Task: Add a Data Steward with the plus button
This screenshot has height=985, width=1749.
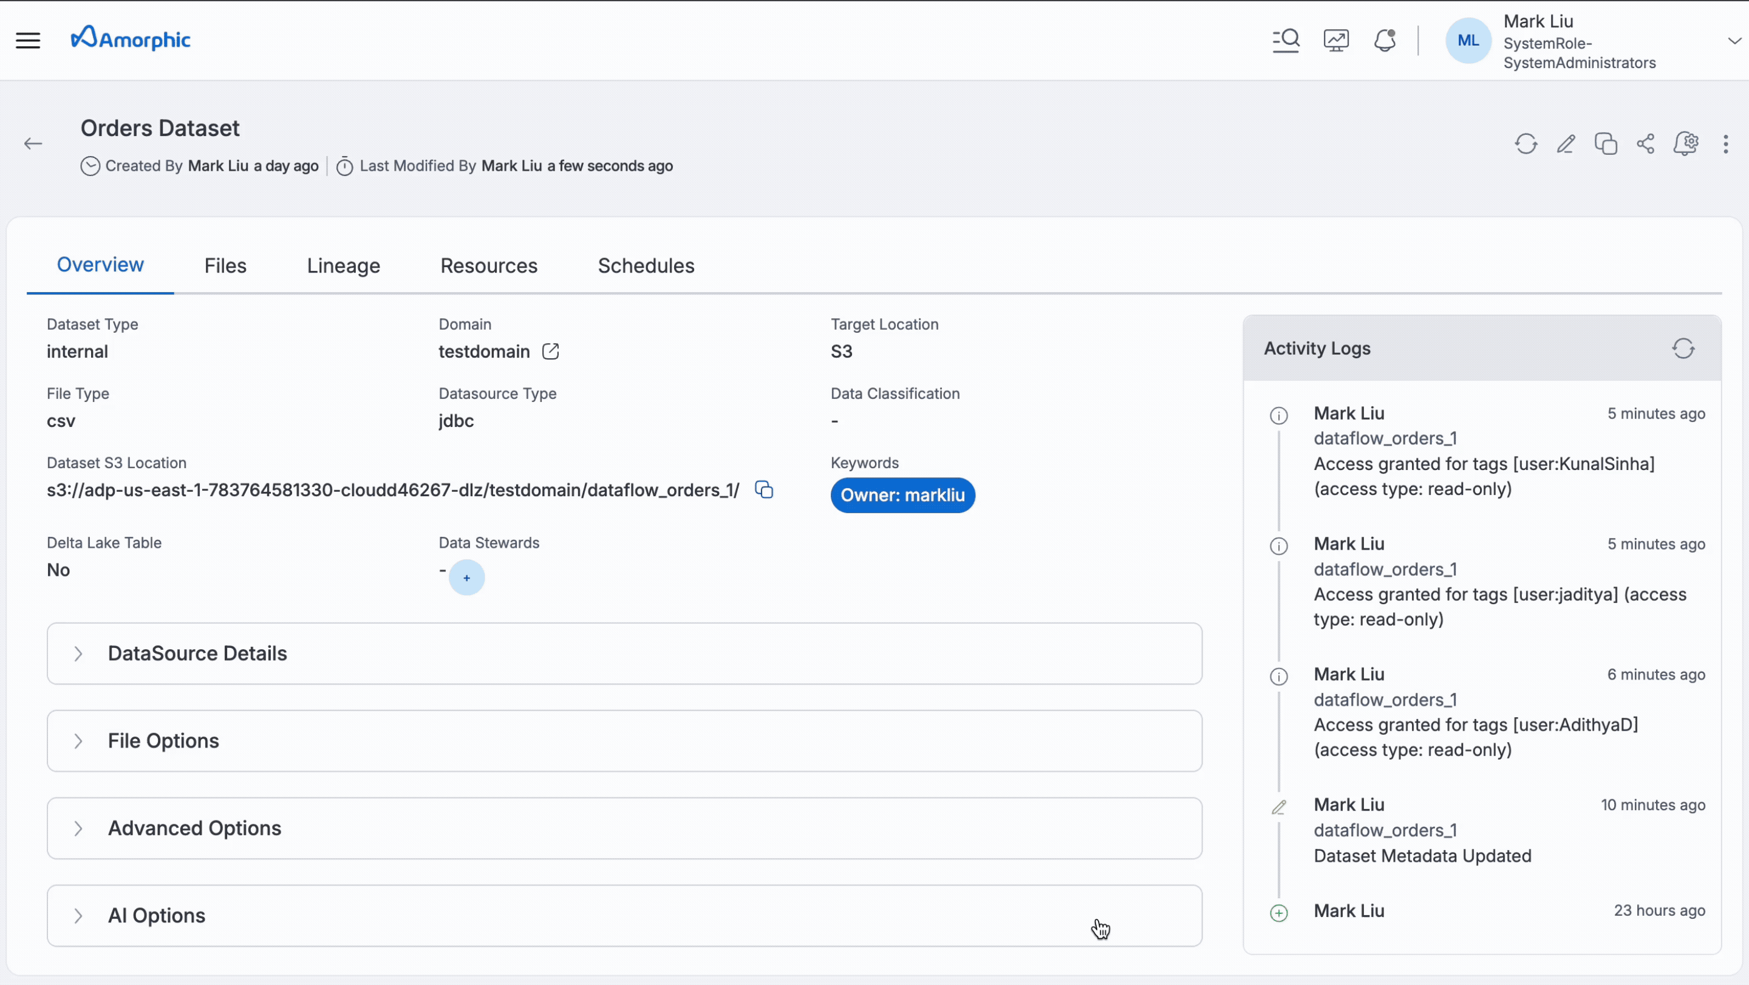Action: [466, 578]
